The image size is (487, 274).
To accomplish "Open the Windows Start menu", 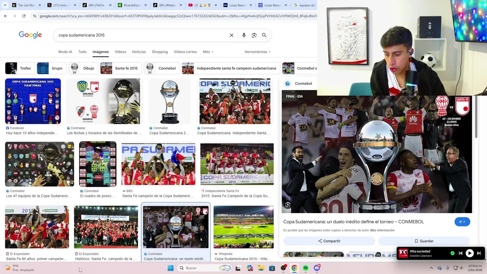I will [170, 268].
